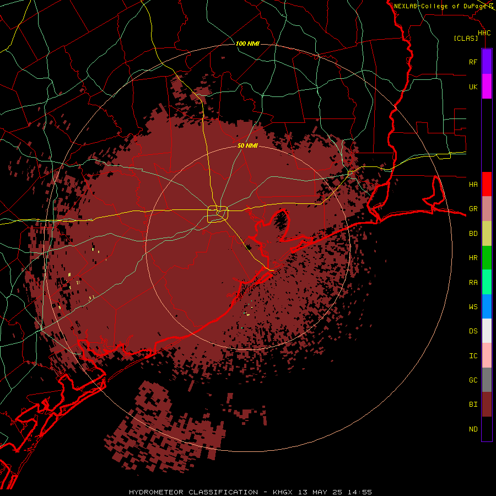The width and height of the screenshot is (496, 496).
Task: Click the BI brown legend swatch
Action: (x=487, y=405)
